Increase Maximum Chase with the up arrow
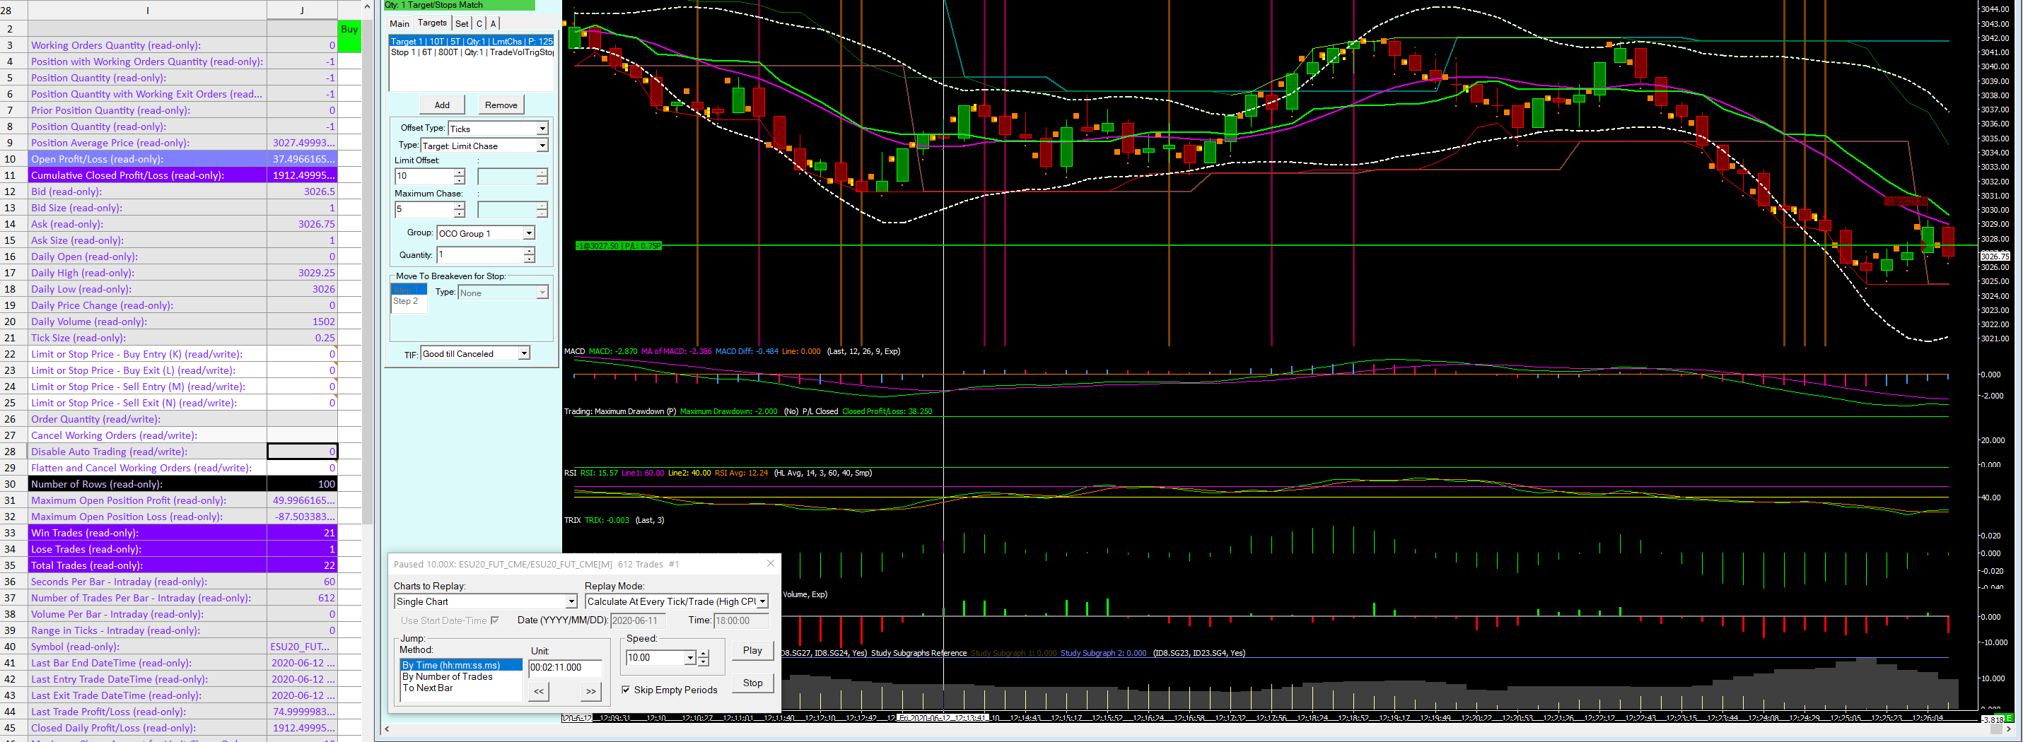Viewport: 2023px width, 742px height. tap(460, 205)
